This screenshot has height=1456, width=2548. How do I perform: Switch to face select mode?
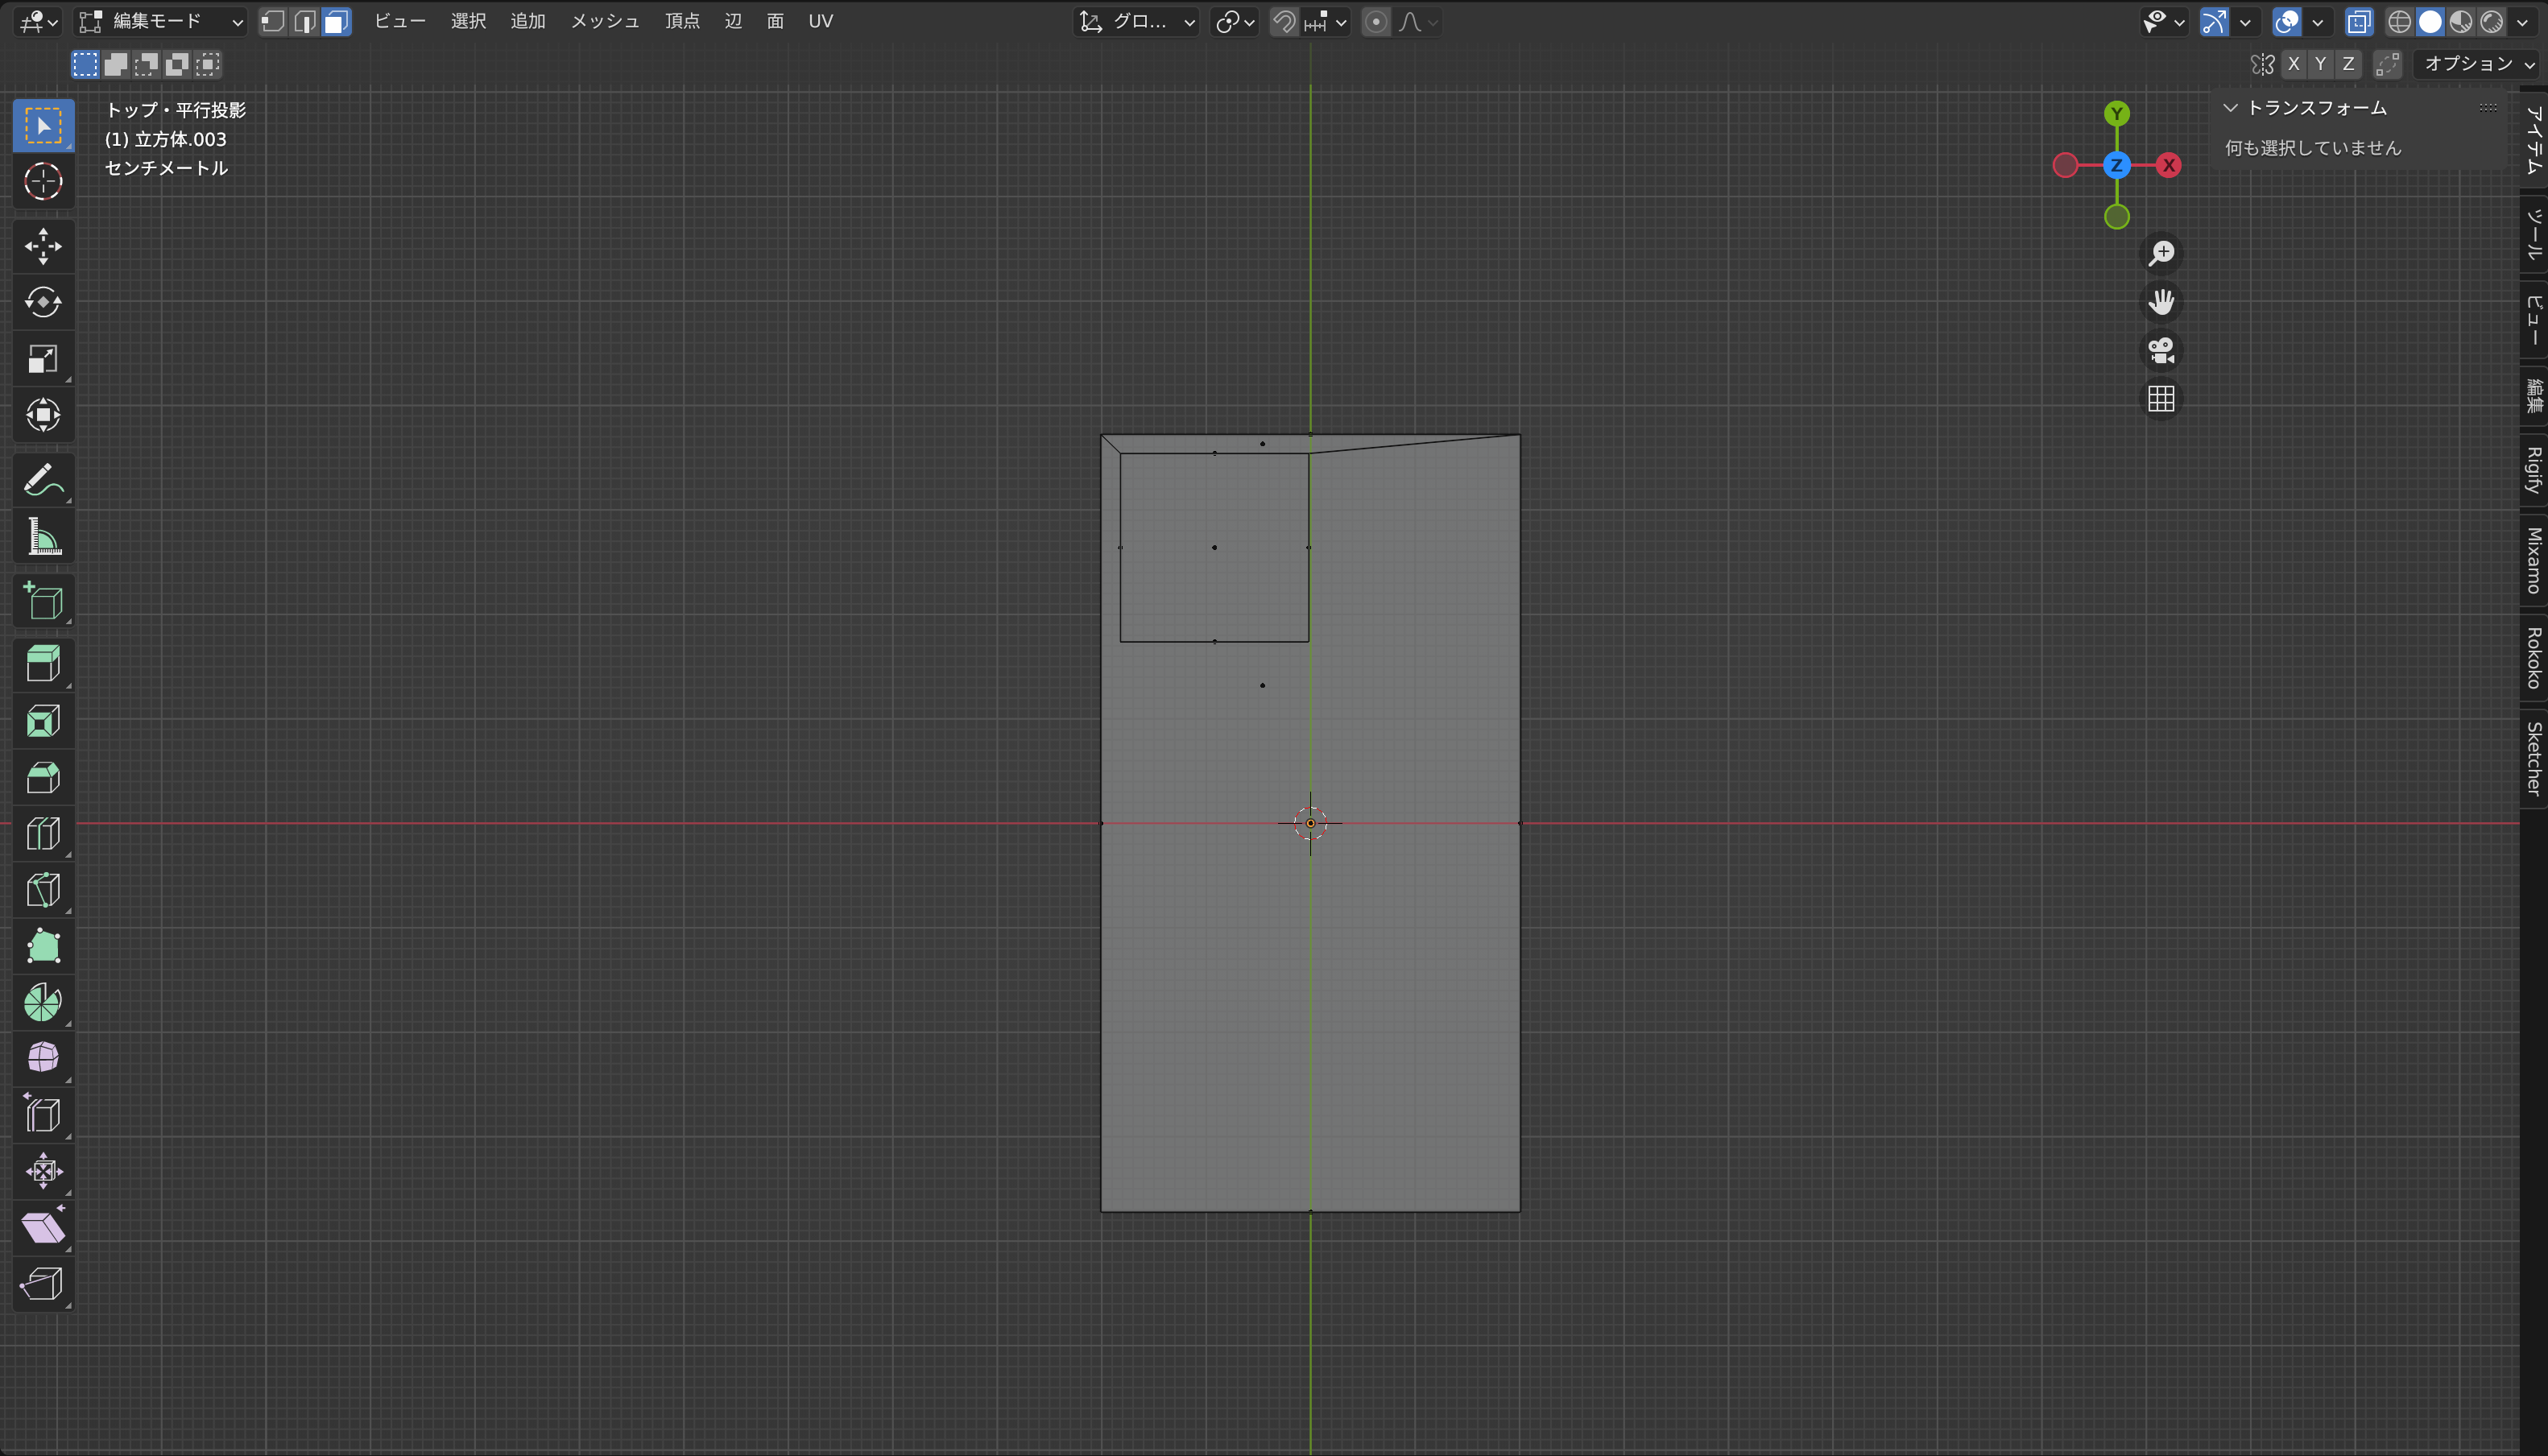click(336, 21)
